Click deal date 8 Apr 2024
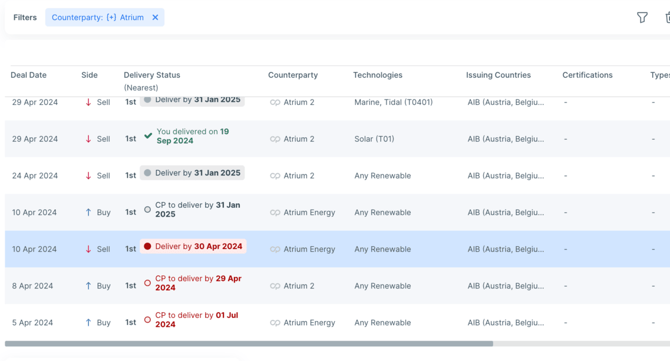The image size is (670, 361). point(32,286)
